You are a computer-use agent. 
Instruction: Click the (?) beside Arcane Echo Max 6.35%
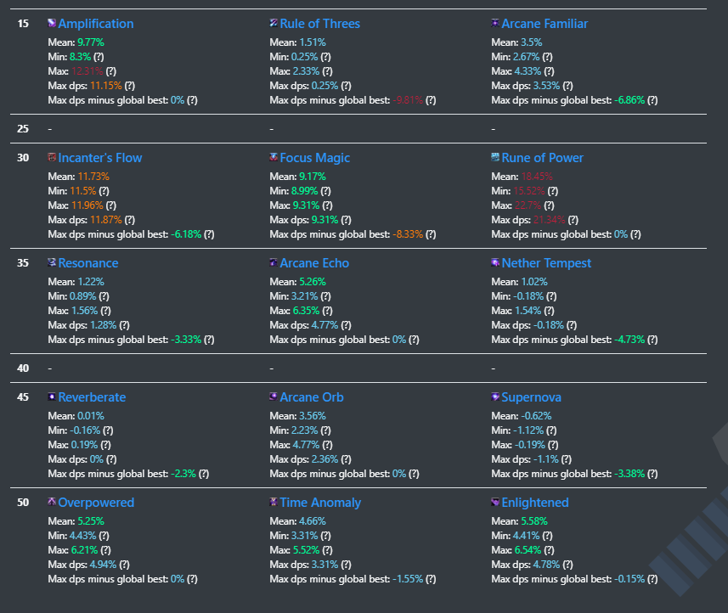327,311
